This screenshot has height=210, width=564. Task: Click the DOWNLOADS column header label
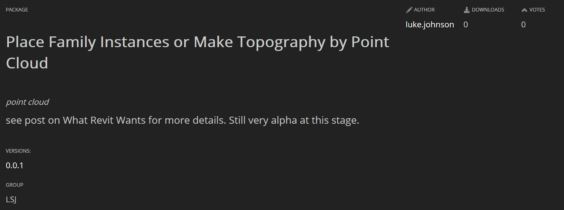tap(488, 10)
